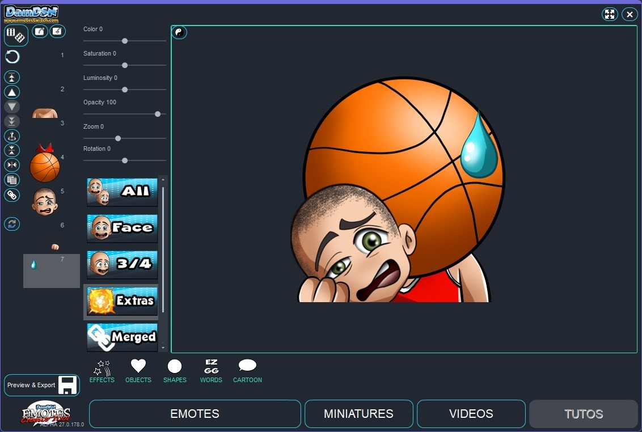Viewport: 642px width, 432px height.
Task: Switch to the VIDEOS tab
Action: (x=471, y=414)
